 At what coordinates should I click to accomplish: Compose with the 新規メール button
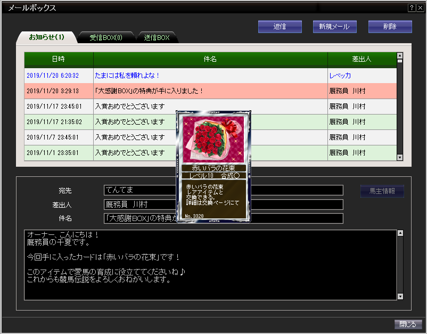pyautogui.click(x=335, y=27)
